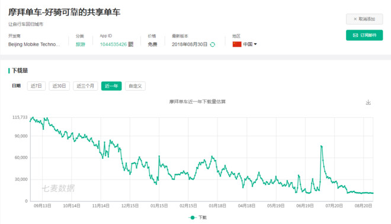Click the refresh icon beside latest version date
The height and width of the screenshot is (224, 391).
click(x=213, y=44)
